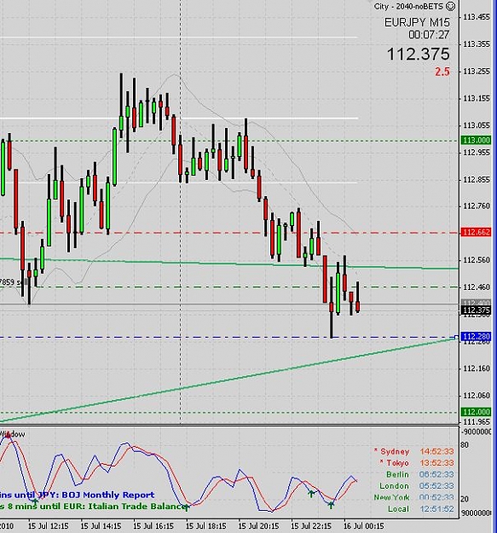The image size is (497, 533).
Task: Select the blue '112.280' price level tag
Action: [x=476, y=337]
